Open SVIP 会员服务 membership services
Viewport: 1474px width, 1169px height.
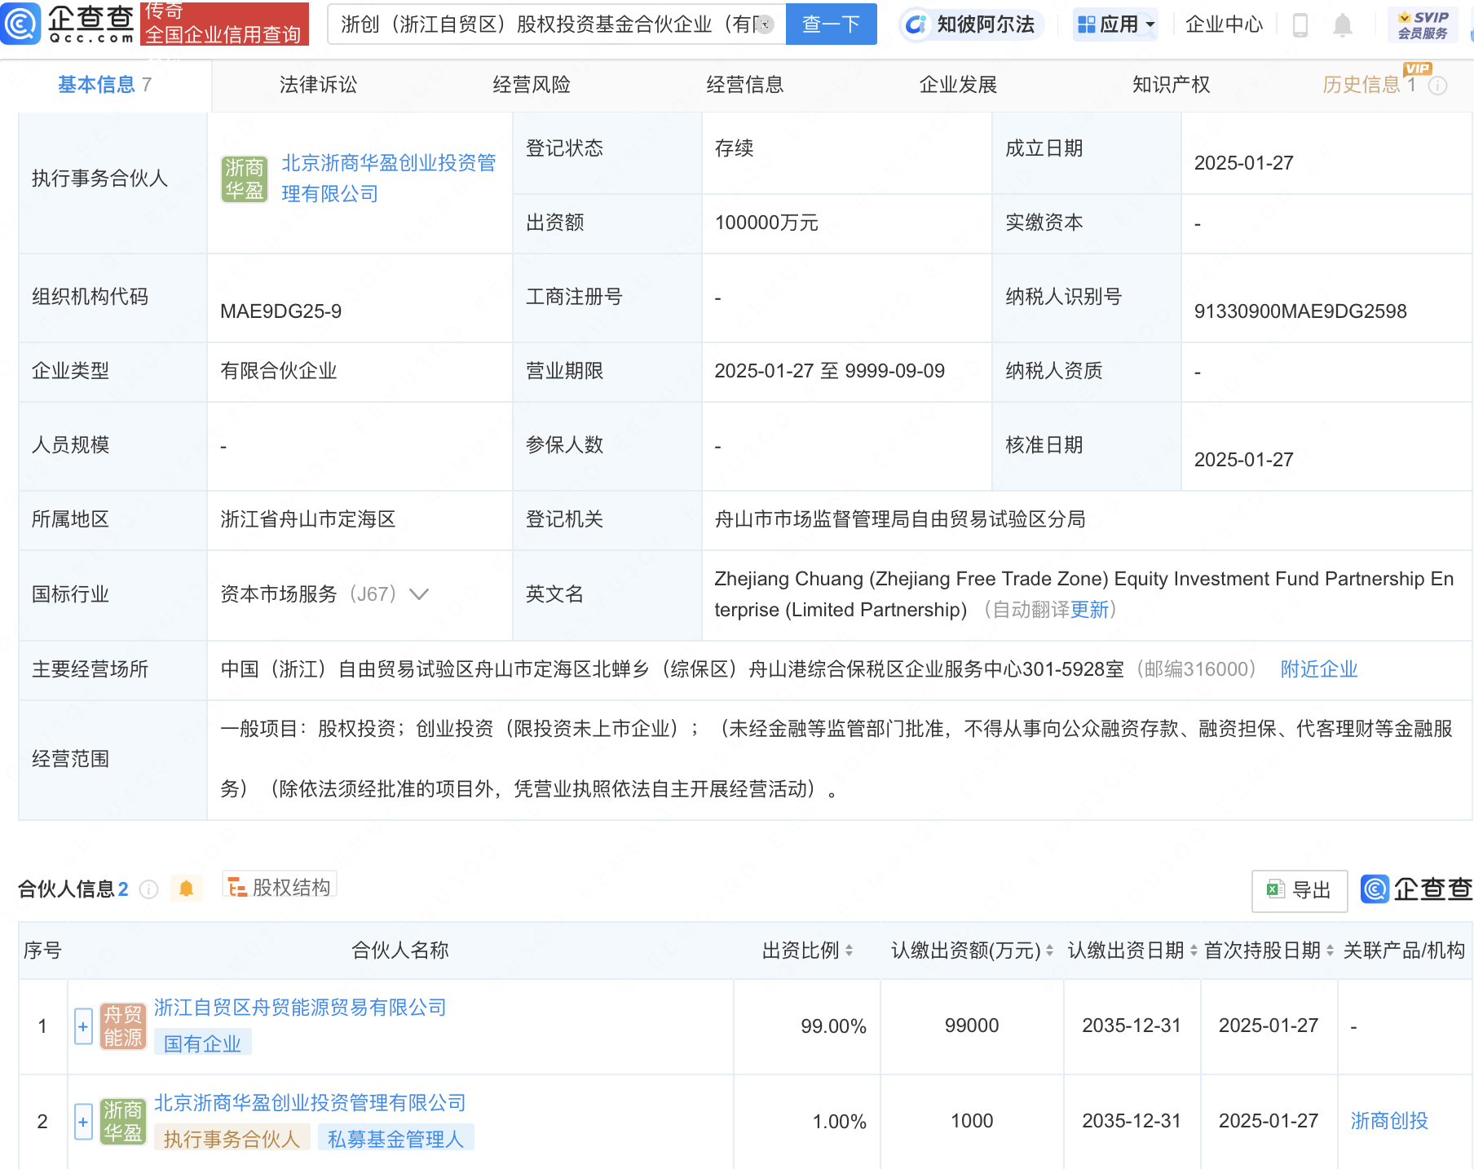click(1417, 24)
